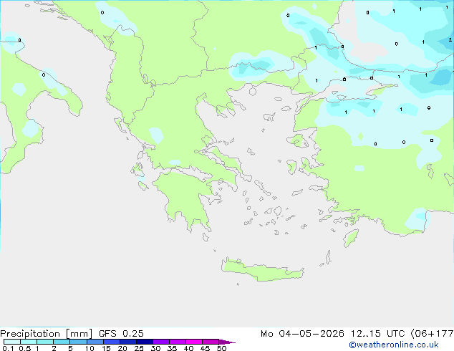Click the '30' legend scale label
This screenshot has height=351, width=454.
156,348
